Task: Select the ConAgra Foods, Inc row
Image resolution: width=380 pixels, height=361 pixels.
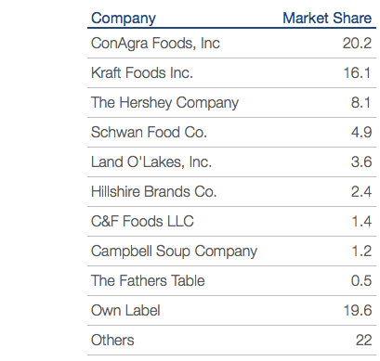Action: tap(231, 43)
